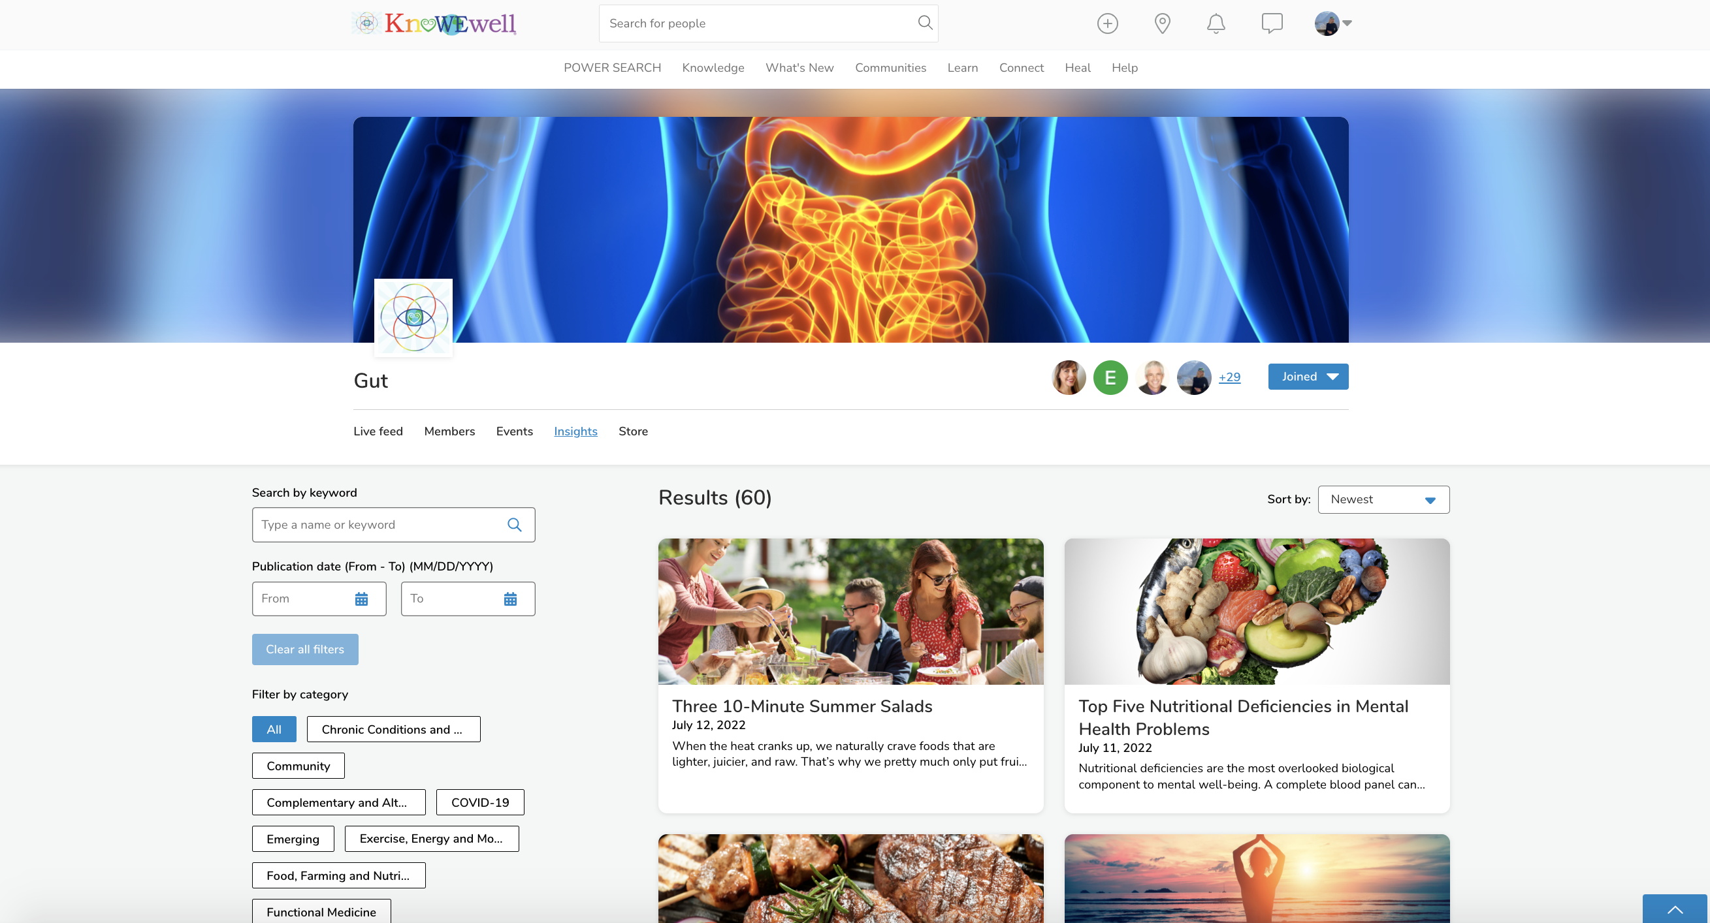View the green E member avatar

click(x=1110, y=377)
